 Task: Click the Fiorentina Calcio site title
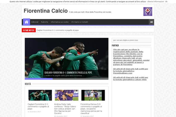click(46, 11)
